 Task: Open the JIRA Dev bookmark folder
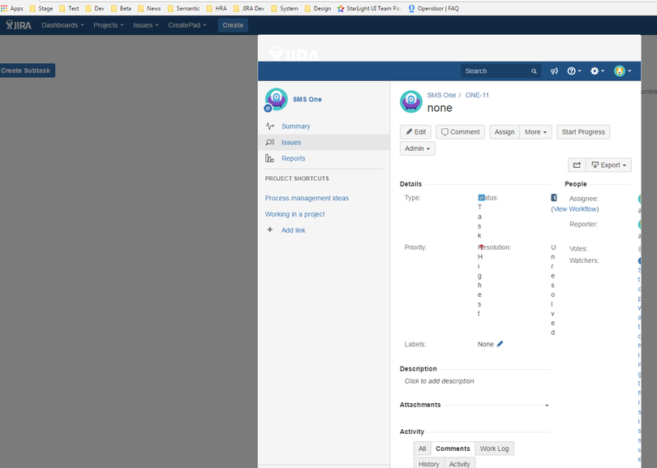tap(249, 8)
